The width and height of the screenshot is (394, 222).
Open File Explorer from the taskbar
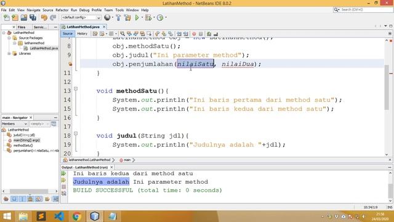(x=23, y=216)
